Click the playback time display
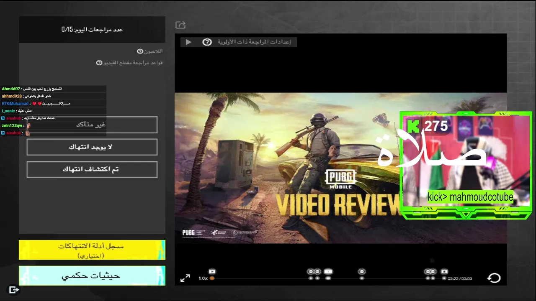 [x=460, y=278]
